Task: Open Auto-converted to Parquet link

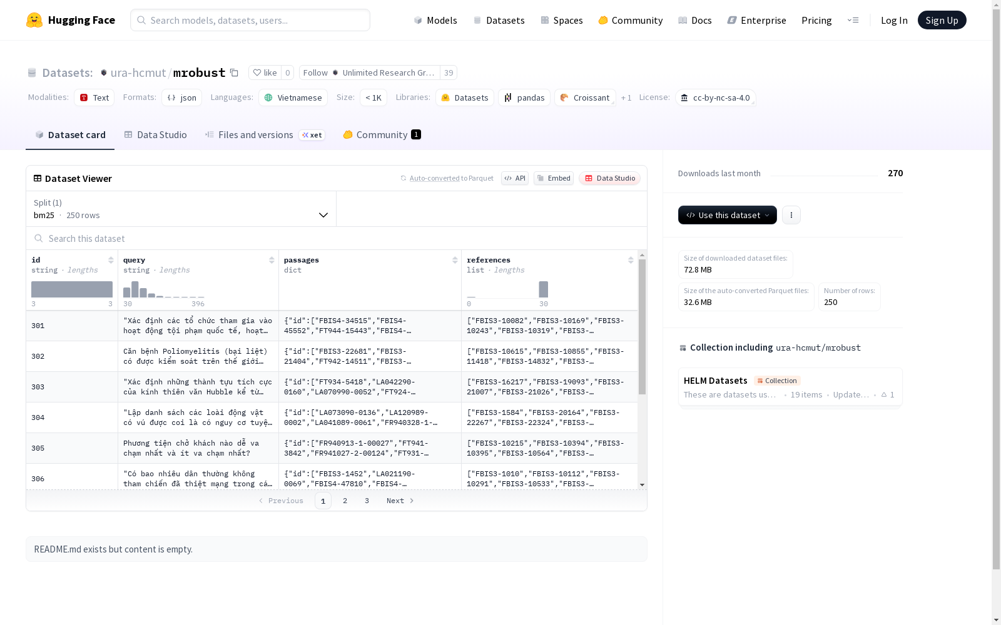Action: (x=452, y=178)
